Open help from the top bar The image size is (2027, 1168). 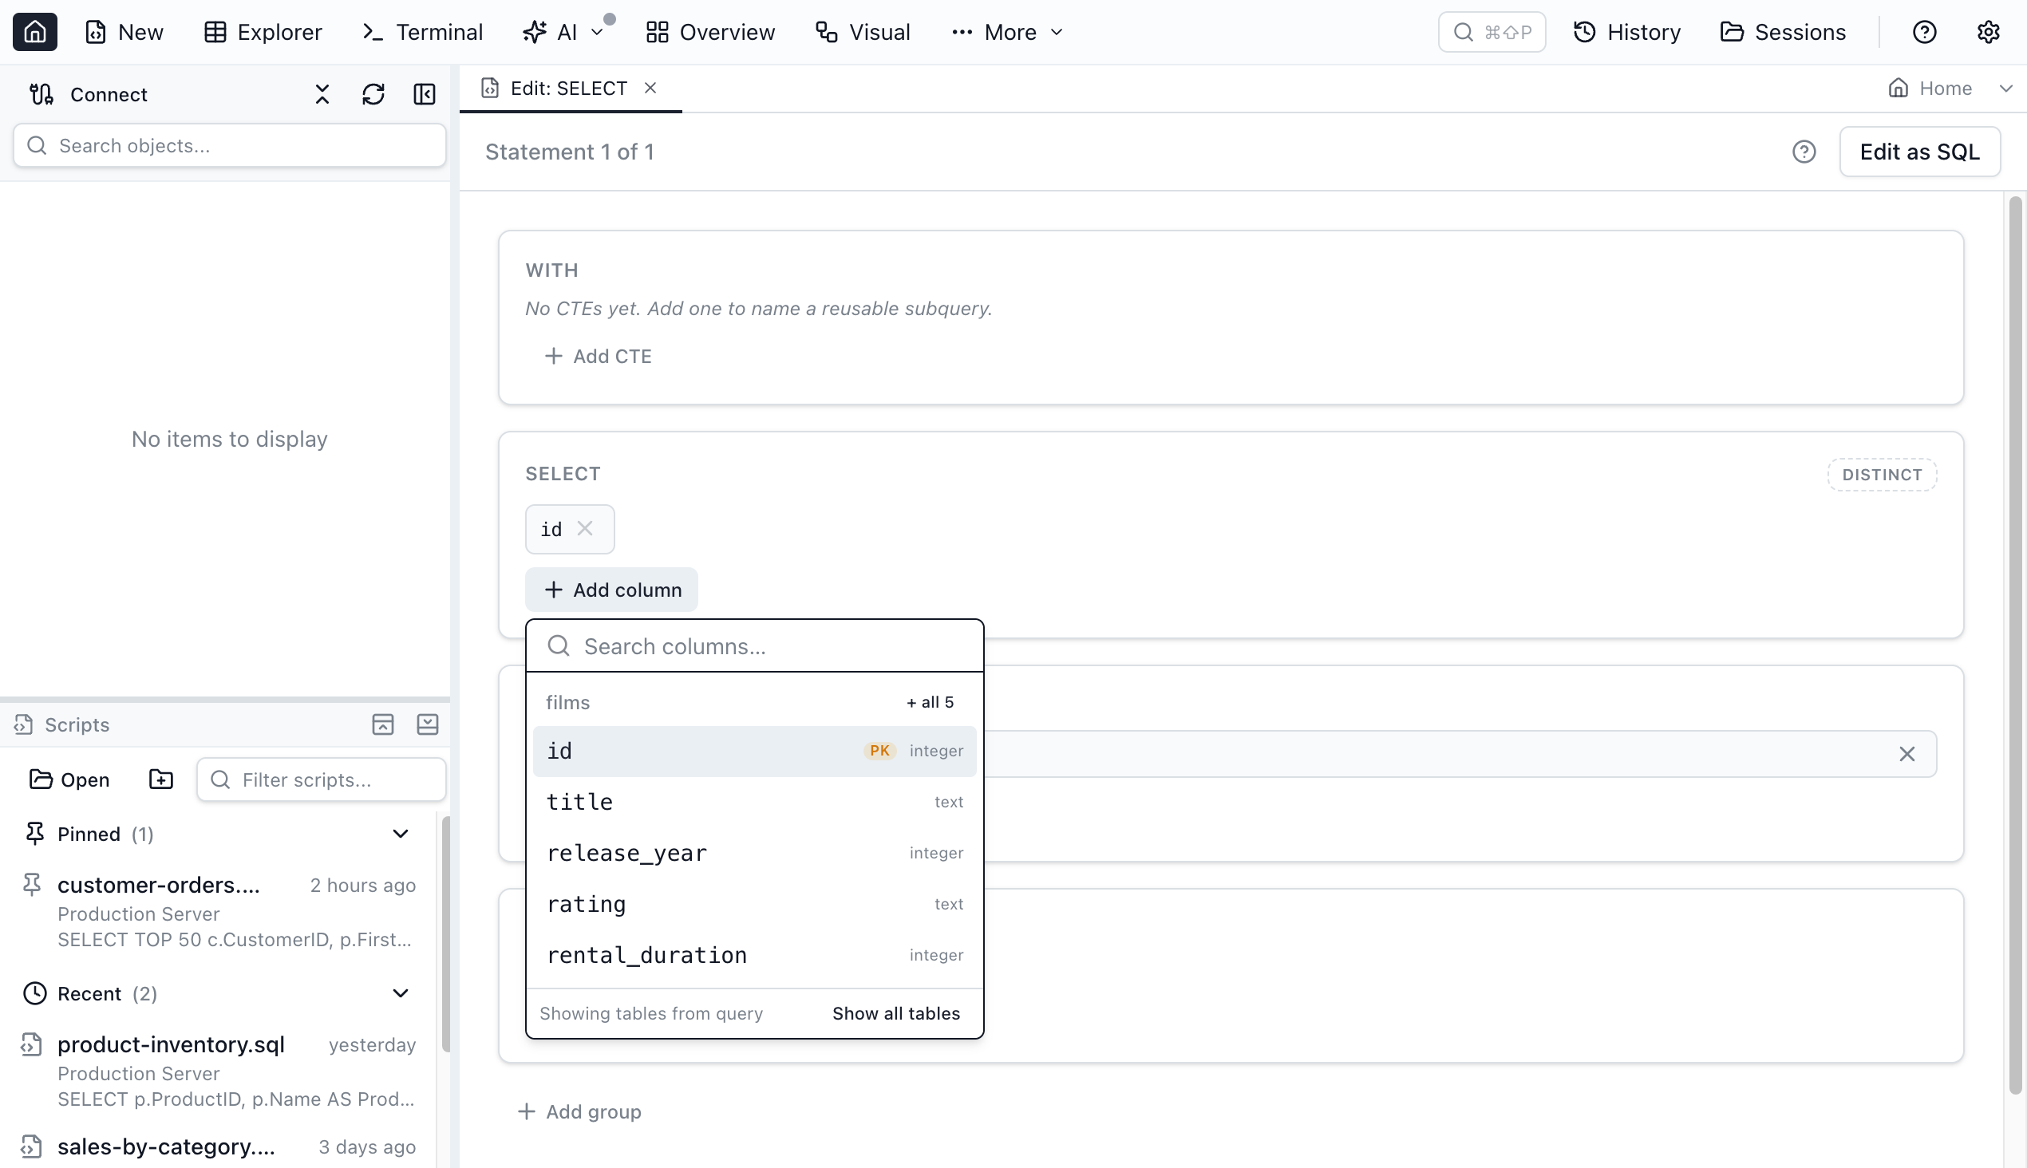coord(1924,32)
